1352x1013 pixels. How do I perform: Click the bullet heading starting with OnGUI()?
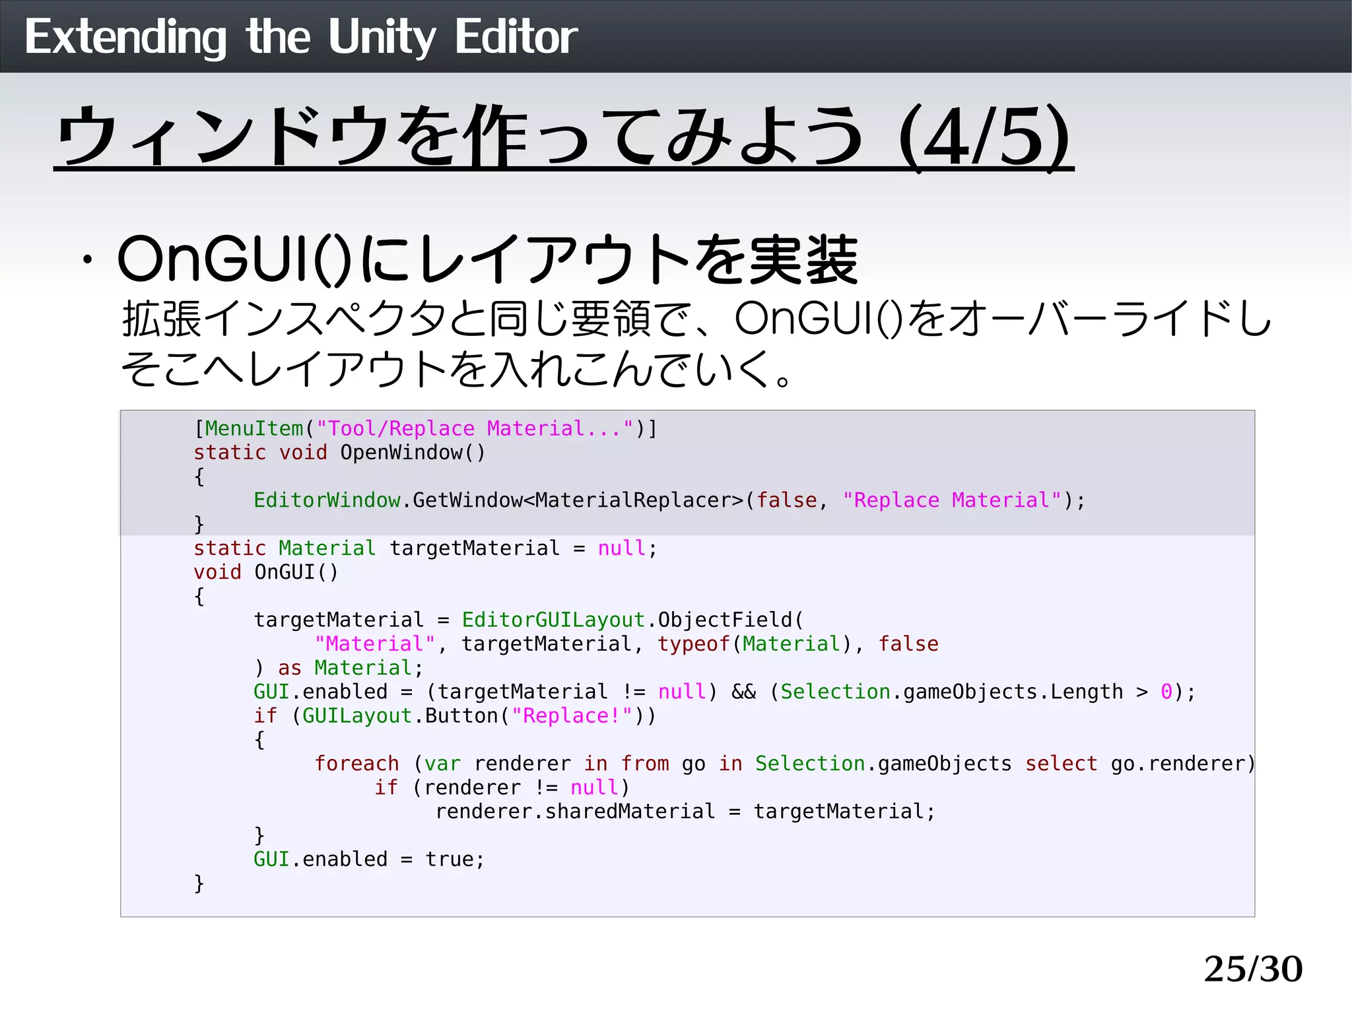click(x=487, y=259)
